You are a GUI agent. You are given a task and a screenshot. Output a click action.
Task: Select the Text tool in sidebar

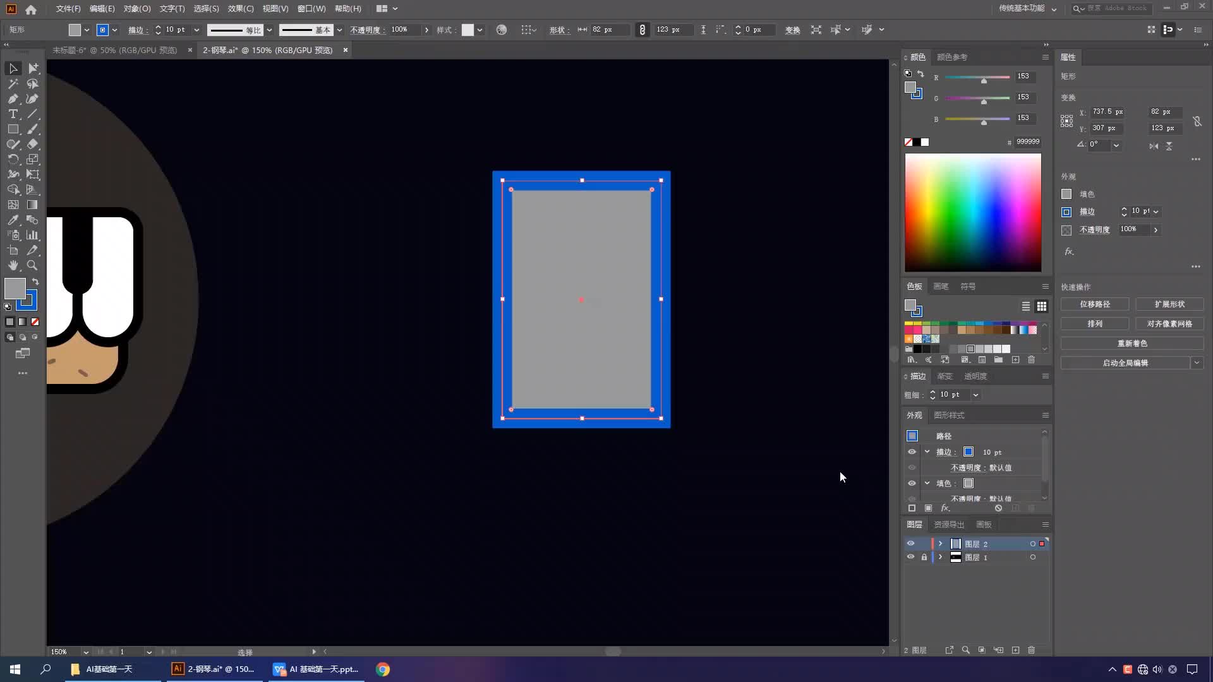point(13,114)
